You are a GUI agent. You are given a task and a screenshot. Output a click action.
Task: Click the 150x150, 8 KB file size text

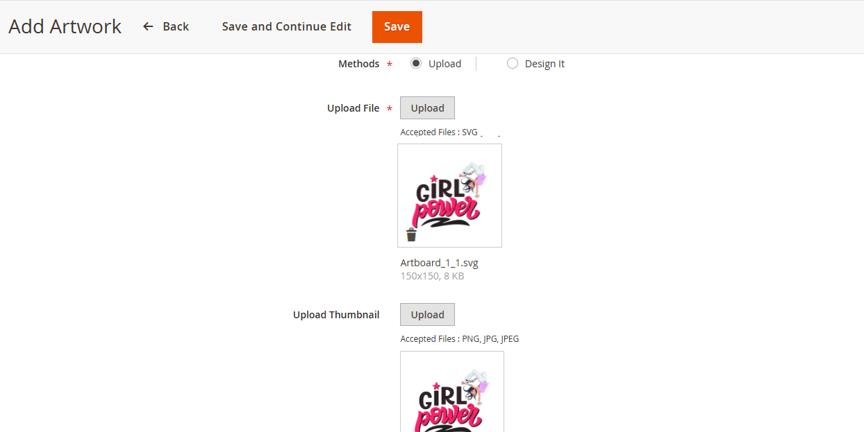coord(432,276)
